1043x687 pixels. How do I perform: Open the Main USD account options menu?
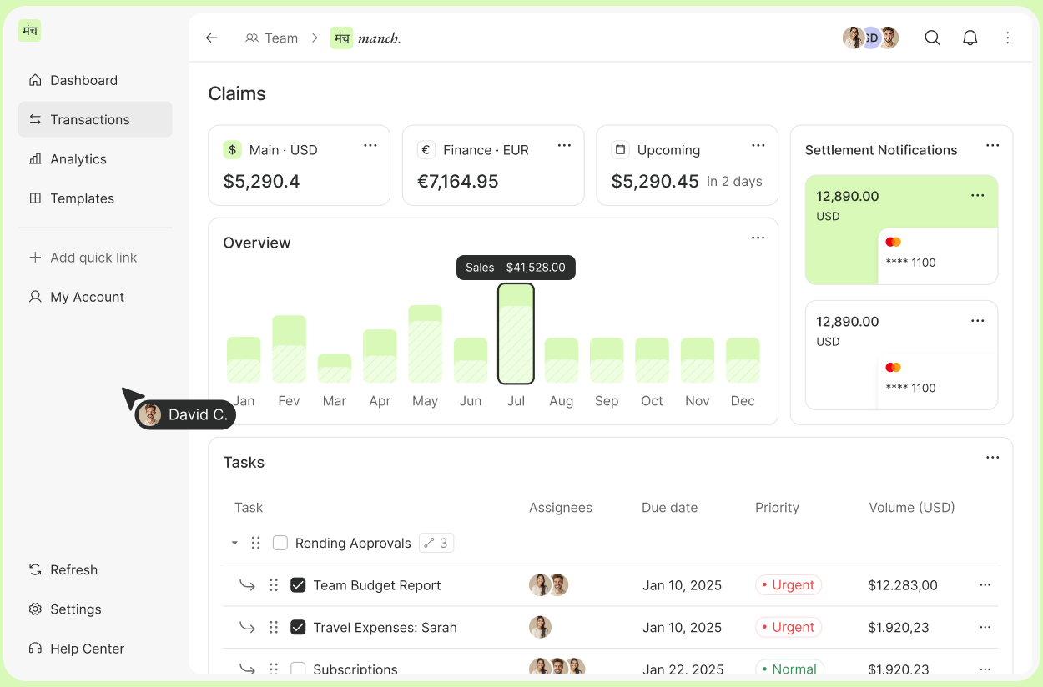(370, 144)
